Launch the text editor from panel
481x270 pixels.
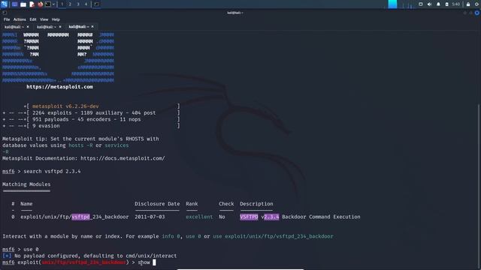pos(32,4)
